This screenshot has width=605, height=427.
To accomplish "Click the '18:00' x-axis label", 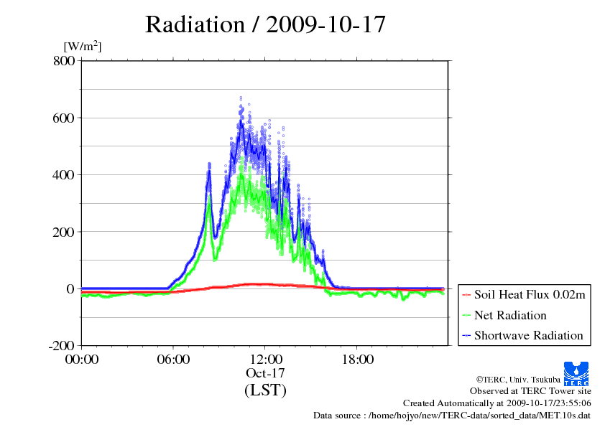I will pos(357,360).
